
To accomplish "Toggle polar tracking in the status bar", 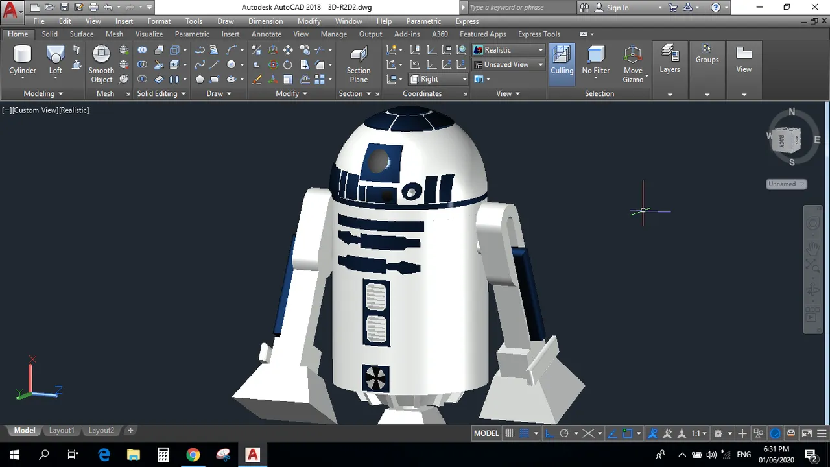I will [564, 433].
